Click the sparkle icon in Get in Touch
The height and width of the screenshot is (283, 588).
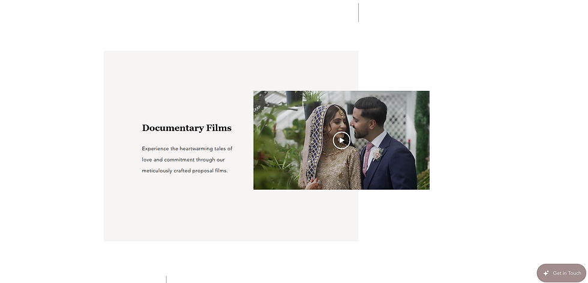pos(546,273)
